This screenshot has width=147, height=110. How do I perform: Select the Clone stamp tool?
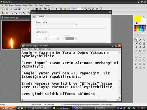144,47
